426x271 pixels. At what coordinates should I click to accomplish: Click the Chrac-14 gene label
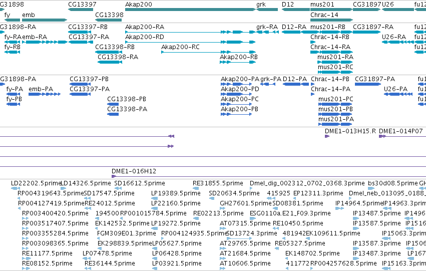point(324,15)
